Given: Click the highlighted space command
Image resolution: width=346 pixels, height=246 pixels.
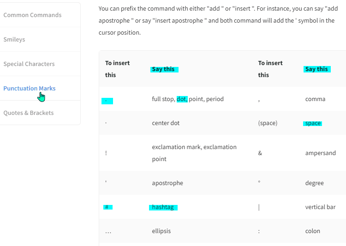Looking at the screenshot, I should [313, 123].
